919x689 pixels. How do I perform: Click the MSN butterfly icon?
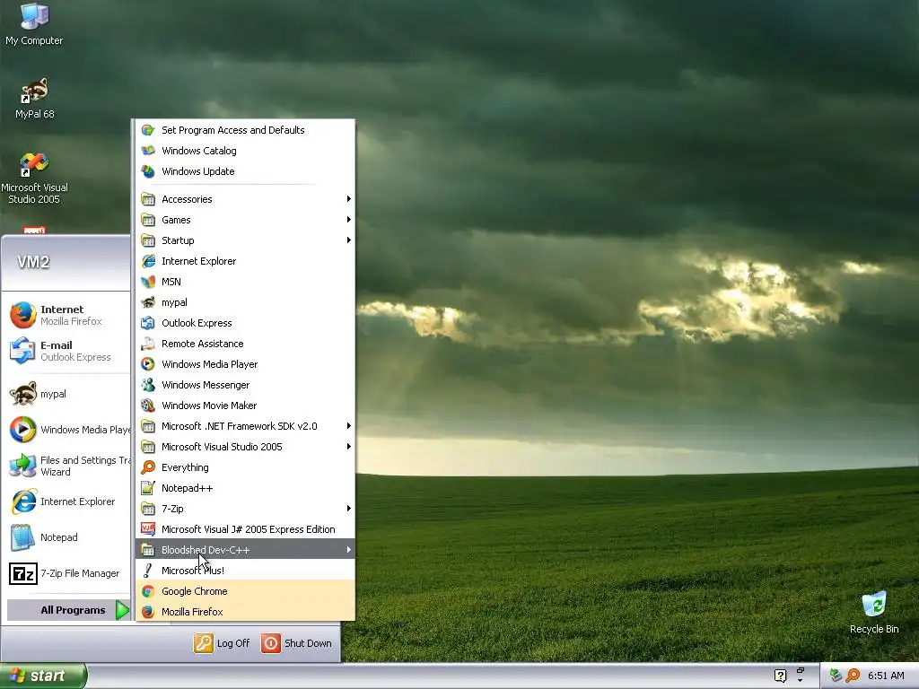[148, 282]
